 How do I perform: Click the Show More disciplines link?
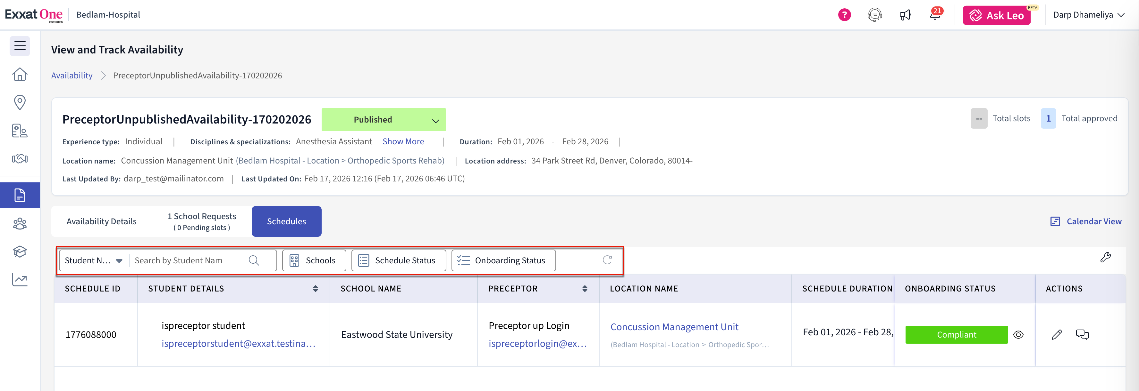point(403,142)
